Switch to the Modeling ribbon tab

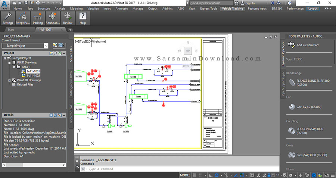tap(76, 9)
